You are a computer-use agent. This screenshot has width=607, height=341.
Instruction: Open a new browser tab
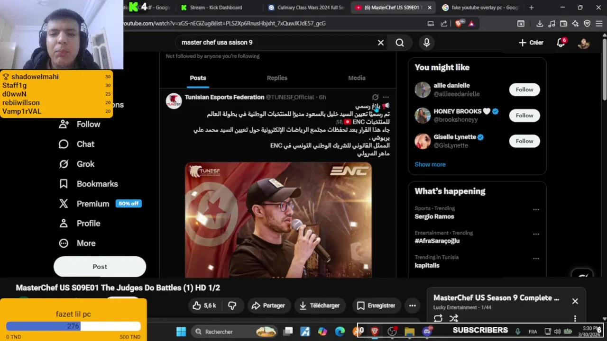(531, 8)
